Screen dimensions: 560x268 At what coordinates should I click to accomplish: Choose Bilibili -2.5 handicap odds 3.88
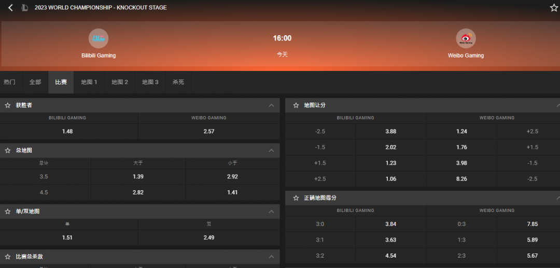coord(391,131)
